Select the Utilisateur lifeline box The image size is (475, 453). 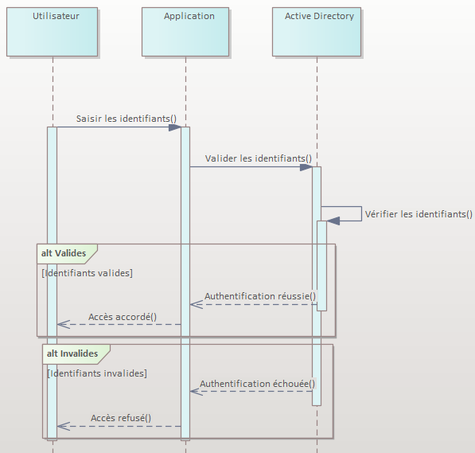[52, 32]
